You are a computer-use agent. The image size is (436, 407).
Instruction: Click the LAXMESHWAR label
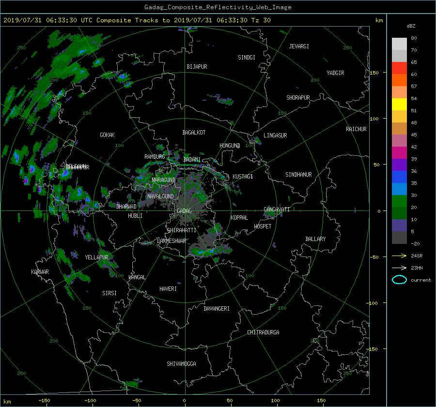point(171,241)
